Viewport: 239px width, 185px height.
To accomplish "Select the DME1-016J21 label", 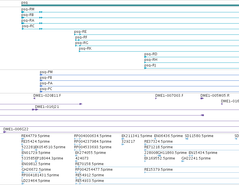I will (x=47, y=107).
